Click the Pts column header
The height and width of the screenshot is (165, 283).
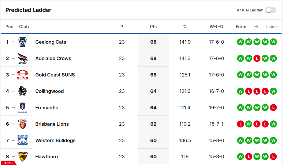tap(153, 27)
